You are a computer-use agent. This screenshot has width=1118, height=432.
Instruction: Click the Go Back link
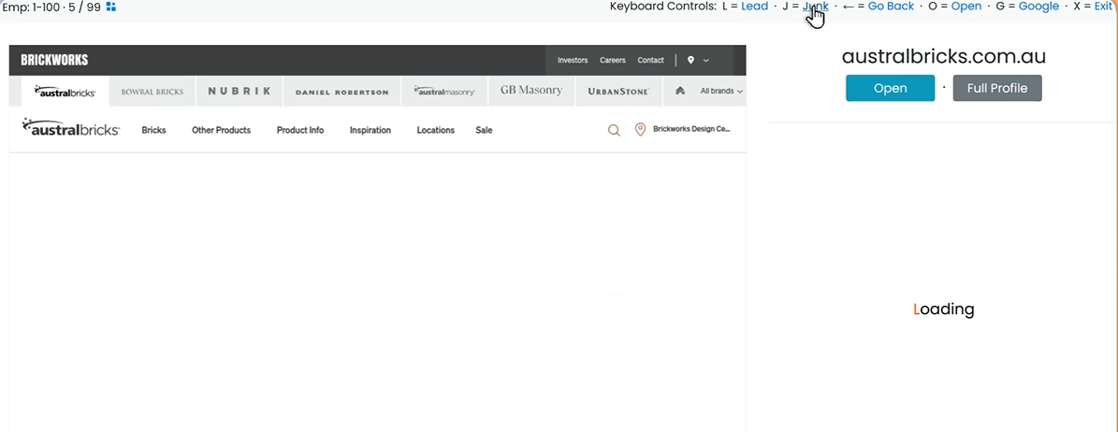891,7
